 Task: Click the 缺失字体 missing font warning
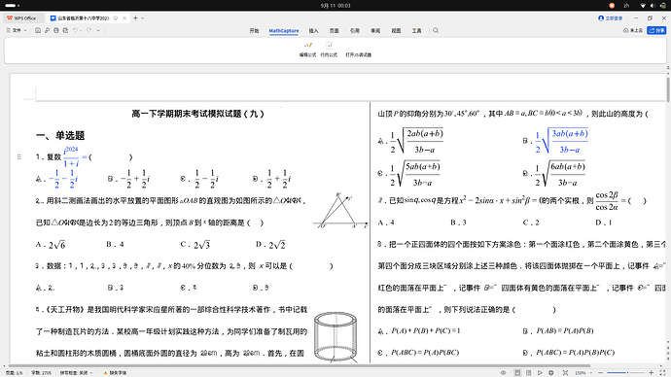coord(115,373)
